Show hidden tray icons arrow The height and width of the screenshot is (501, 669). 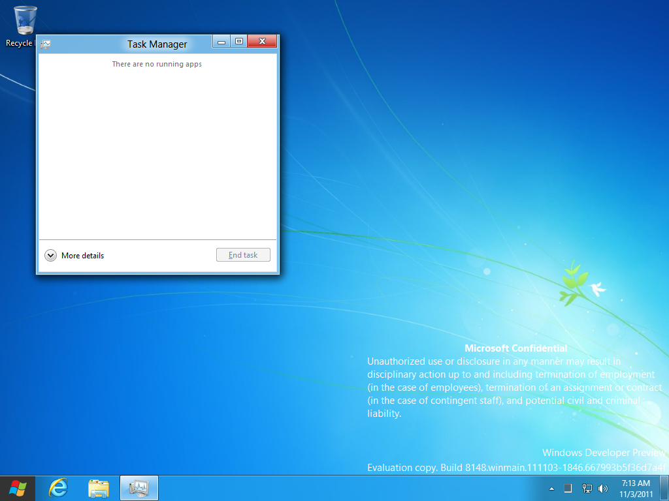pyautogui.click(x=551, y=489)
